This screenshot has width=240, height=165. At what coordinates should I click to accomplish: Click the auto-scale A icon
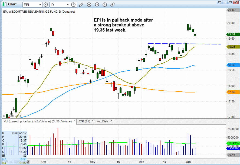104,5
